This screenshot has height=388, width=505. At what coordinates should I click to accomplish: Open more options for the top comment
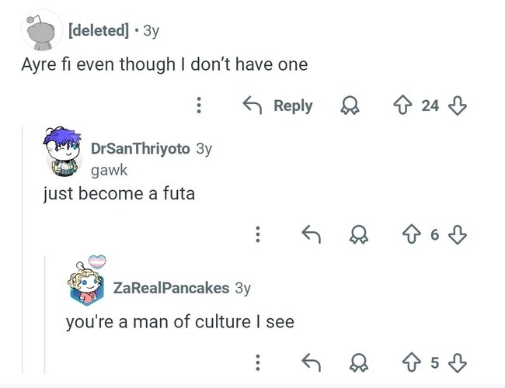(x=199, y=106)
